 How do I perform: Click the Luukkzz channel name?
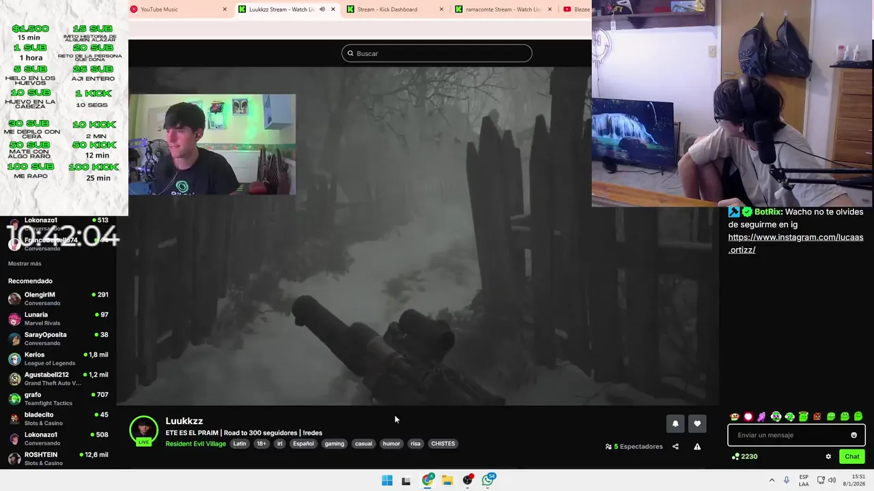[184, 421]
